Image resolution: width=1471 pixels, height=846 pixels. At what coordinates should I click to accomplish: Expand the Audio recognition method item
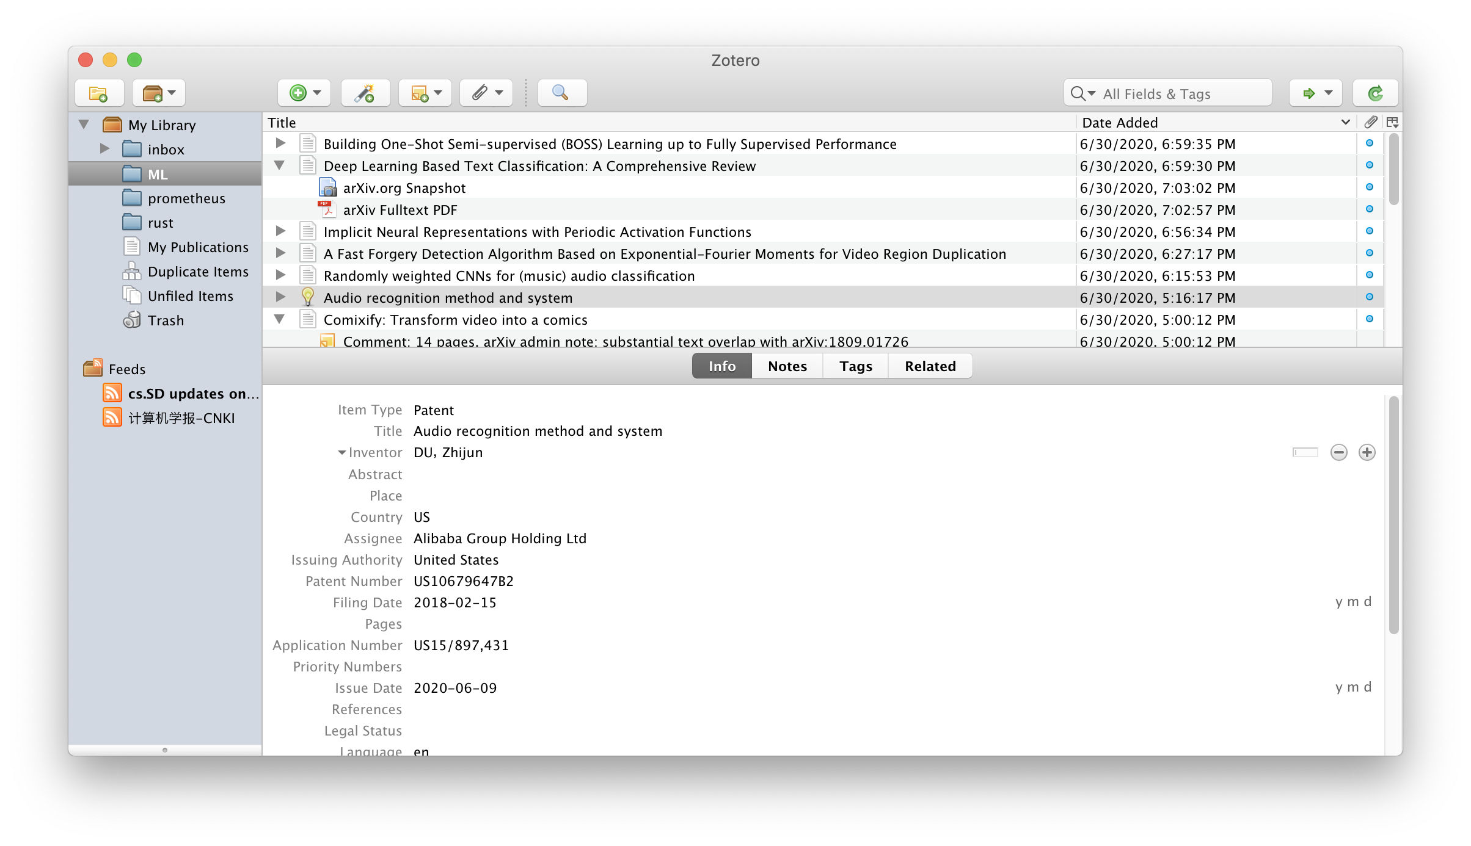pos(280,297)
